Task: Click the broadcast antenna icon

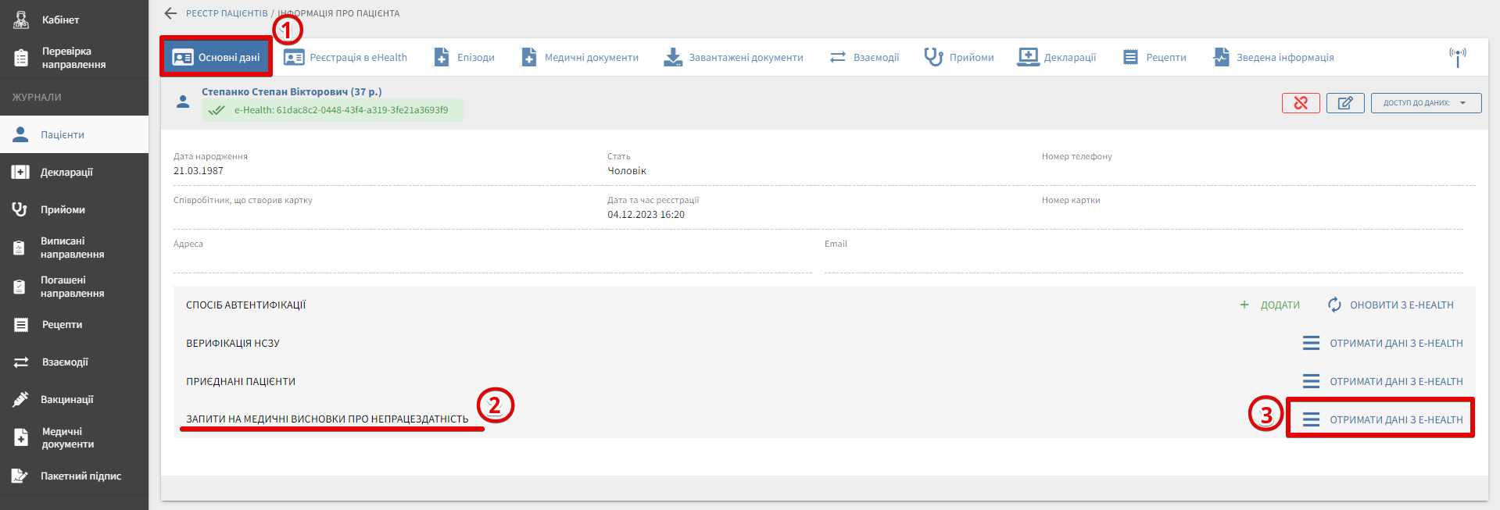Action: coord(1457,57)
